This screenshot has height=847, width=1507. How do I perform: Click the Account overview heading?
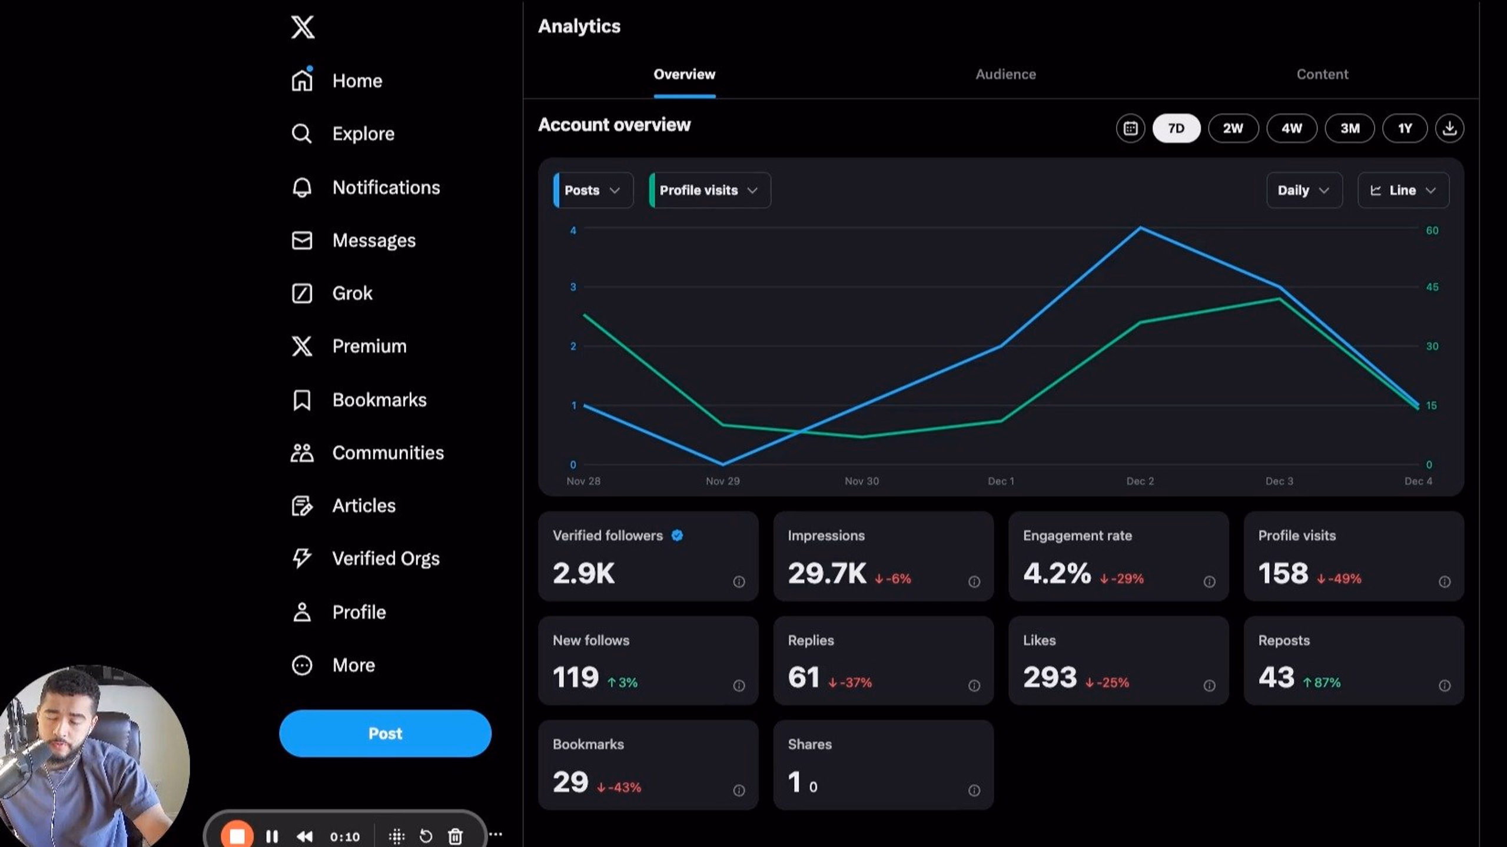coord(614,125)
